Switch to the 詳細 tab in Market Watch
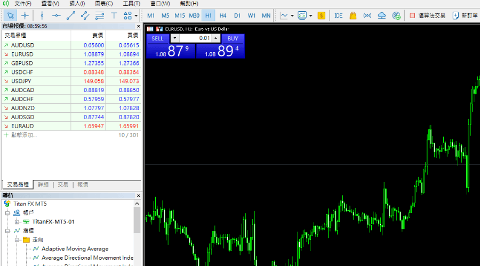 coord(43,184)
